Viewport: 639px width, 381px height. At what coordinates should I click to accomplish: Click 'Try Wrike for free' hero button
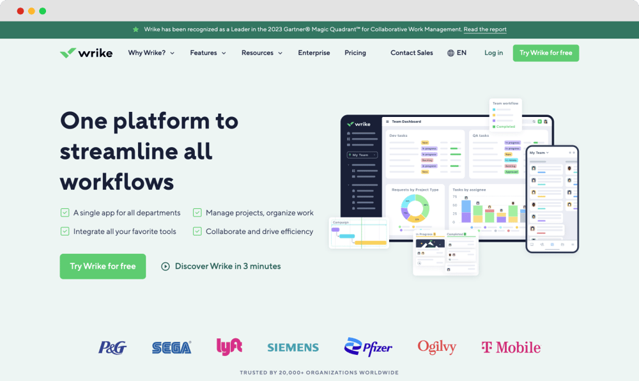click(x=103, y=267)
